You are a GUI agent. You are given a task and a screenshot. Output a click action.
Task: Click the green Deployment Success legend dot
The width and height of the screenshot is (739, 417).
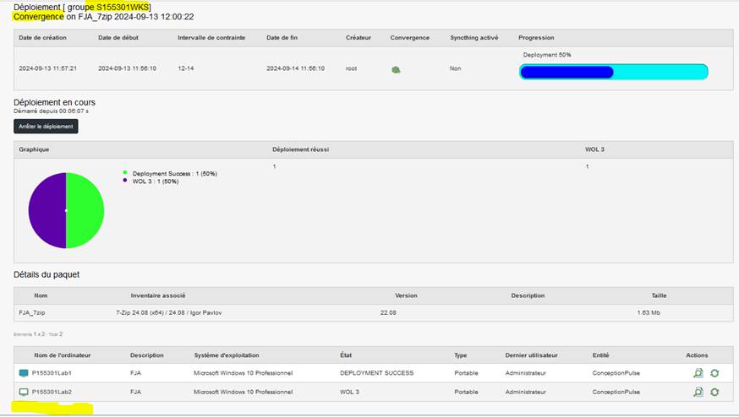(x=126, y=173)
